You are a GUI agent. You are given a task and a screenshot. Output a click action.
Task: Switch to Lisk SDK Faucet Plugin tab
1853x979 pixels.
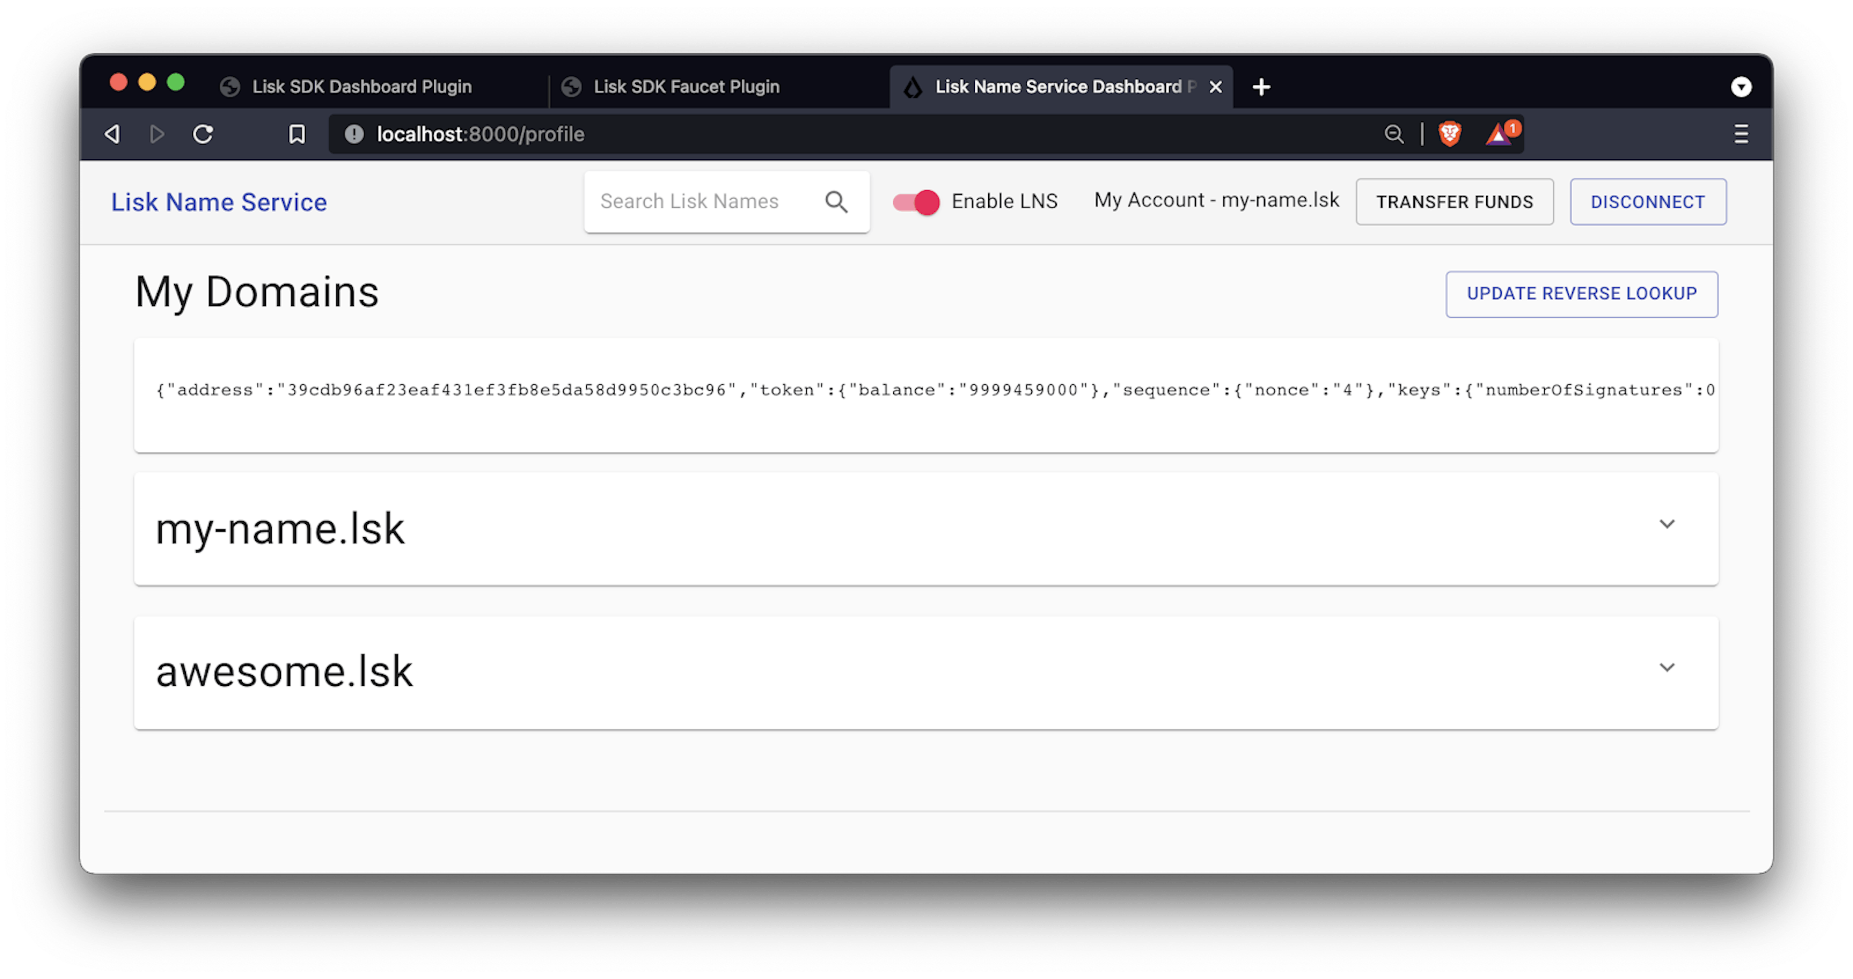(686, 87)
